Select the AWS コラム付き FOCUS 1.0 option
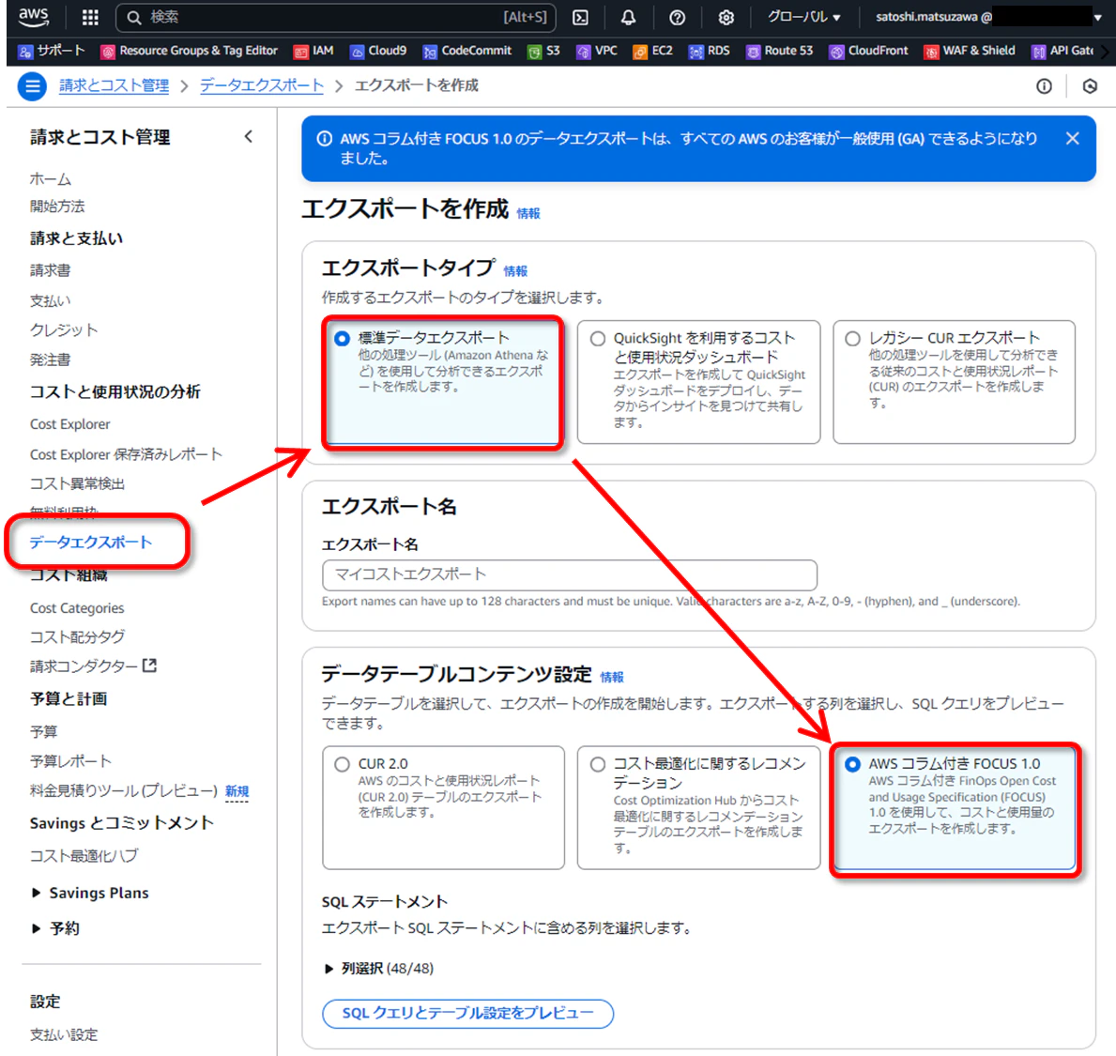 click(x=852, y=764)
